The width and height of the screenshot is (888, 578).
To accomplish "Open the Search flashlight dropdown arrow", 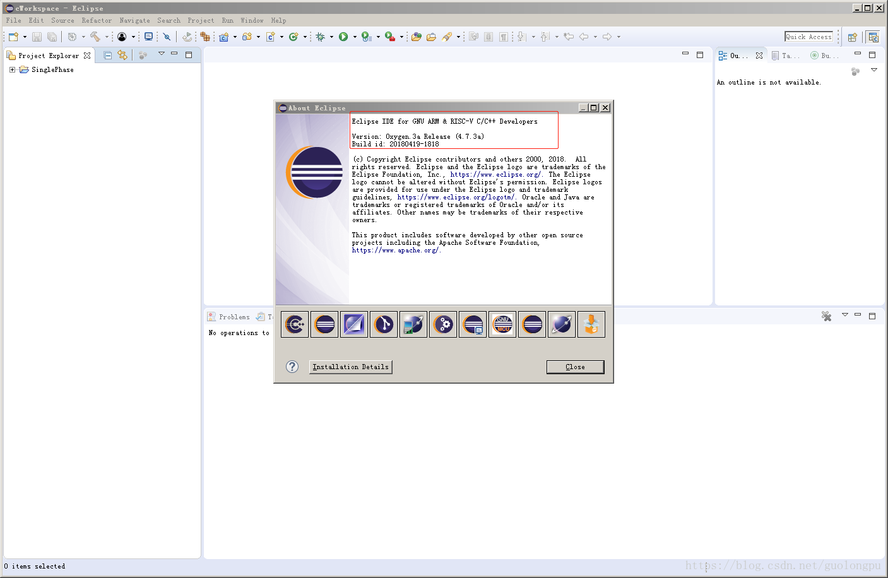I will 458,37.
